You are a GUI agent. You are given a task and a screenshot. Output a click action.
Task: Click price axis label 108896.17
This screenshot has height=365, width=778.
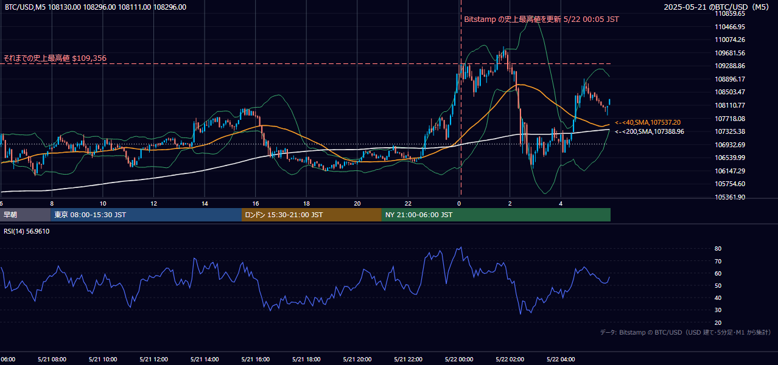tap(729, 79)
